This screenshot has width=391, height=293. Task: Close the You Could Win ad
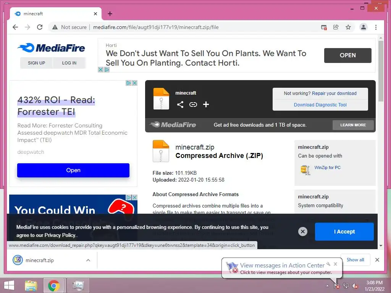pyautogui.click(x=135, y=197)
